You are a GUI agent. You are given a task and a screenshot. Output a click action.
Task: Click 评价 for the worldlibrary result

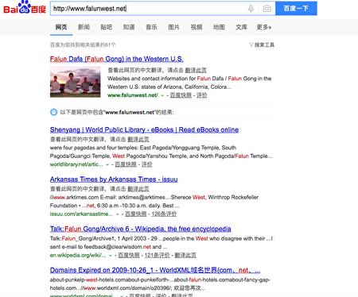point(146,164)
